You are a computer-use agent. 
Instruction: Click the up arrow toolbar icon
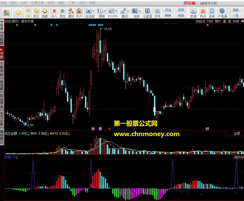tap(28, 10)
